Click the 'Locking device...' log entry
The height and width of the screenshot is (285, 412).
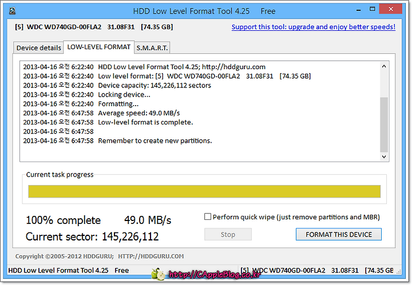124,95
